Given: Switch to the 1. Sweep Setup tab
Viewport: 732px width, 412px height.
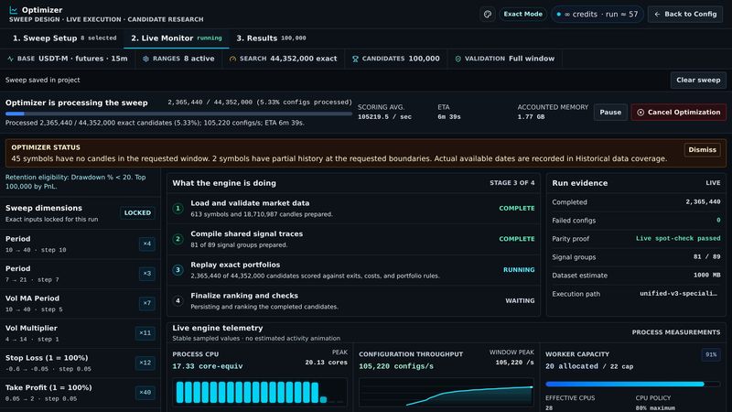Looking at the screenshot, I should [x=64, y=38].
